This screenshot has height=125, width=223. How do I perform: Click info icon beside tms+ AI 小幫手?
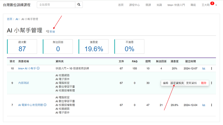(38, 68)
